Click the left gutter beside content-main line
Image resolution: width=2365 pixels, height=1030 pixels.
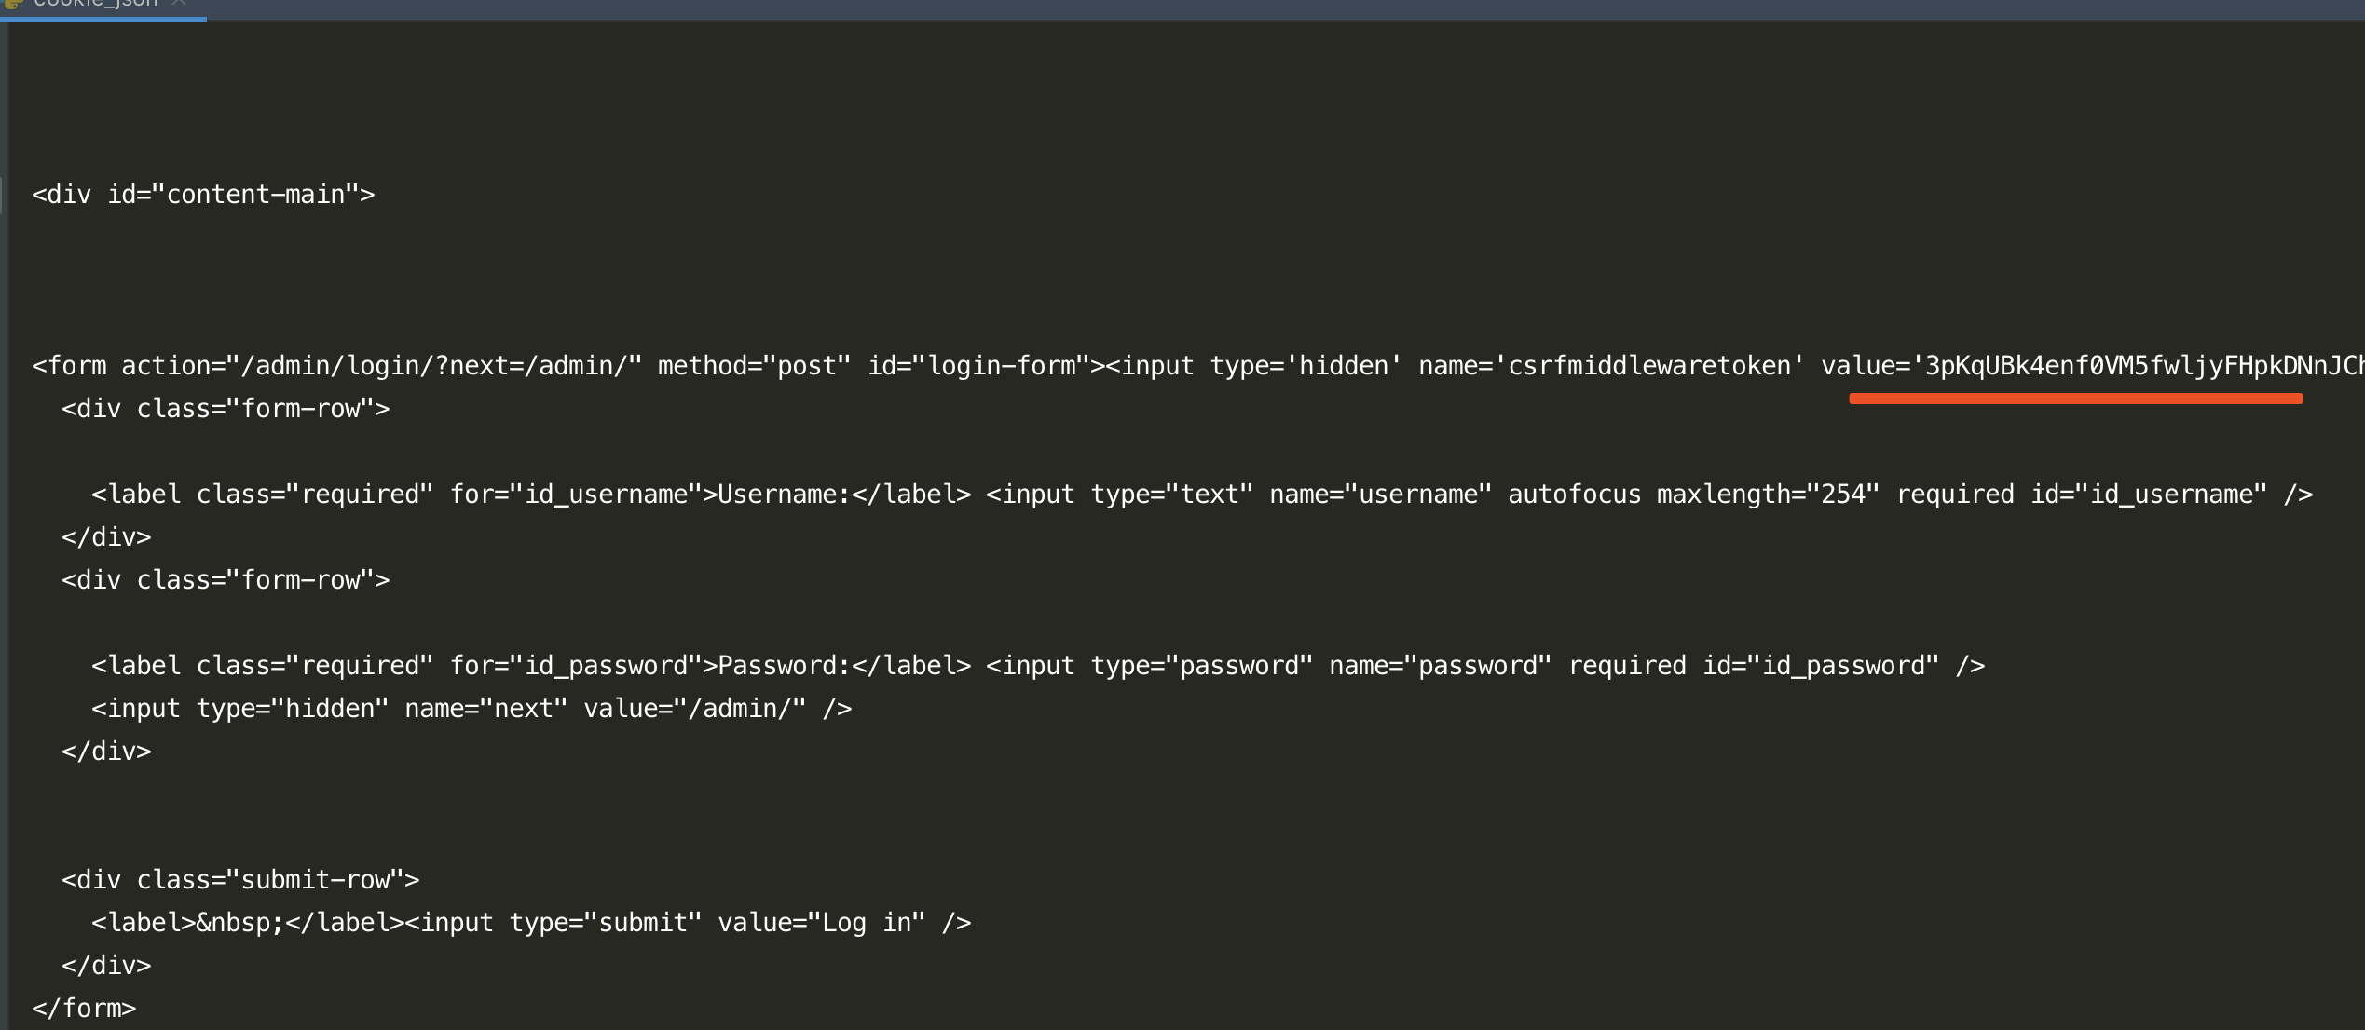pyautogui.click(x=3, y=195)
